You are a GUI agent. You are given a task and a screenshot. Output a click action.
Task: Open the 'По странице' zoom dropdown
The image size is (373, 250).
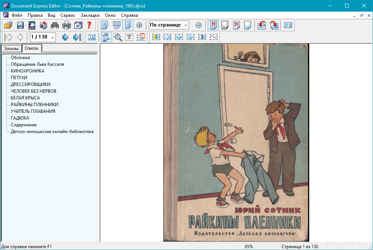click(x=185, y=25)
